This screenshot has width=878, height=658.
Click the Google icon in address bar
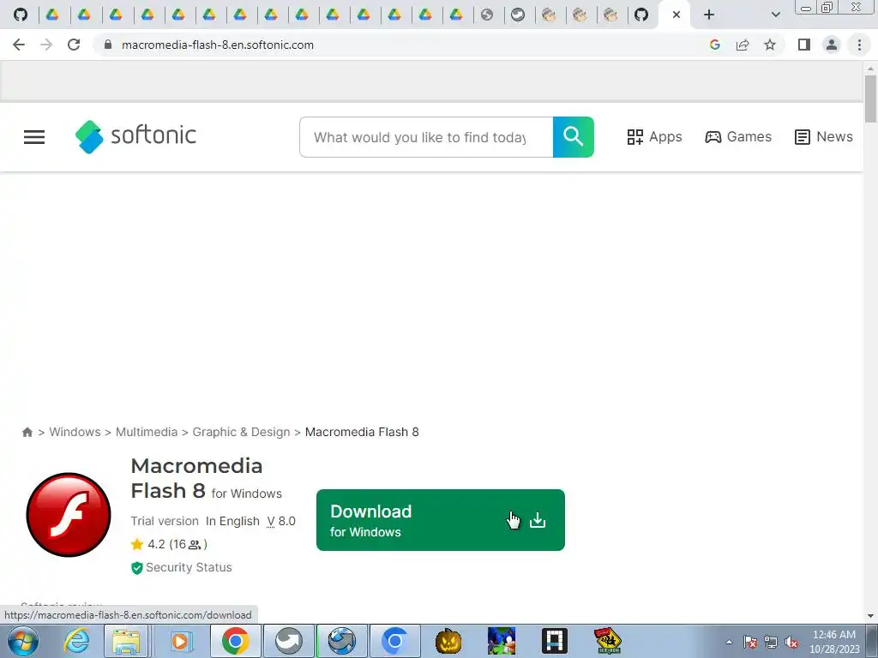click(x=714, y=45)
